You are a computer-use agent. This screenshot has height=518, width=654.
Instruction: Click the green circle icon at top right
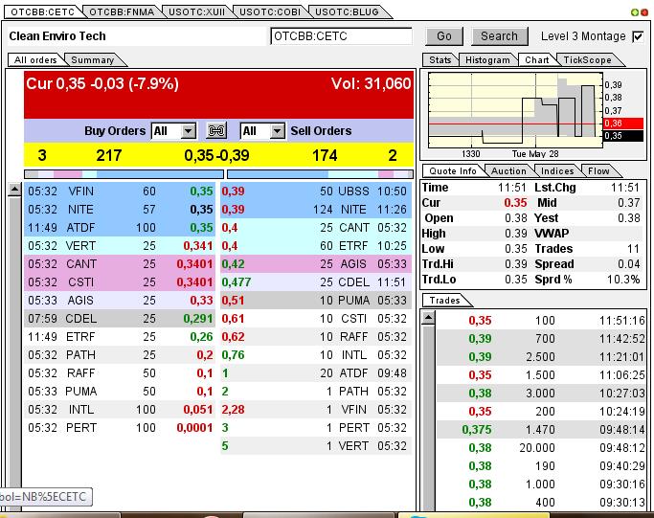(x=635, y=12)
